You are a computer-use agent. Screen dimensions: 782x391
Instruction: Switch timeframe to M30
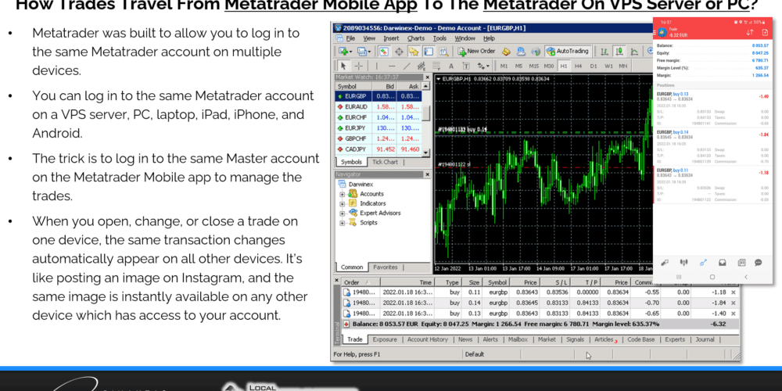(549, 66)
